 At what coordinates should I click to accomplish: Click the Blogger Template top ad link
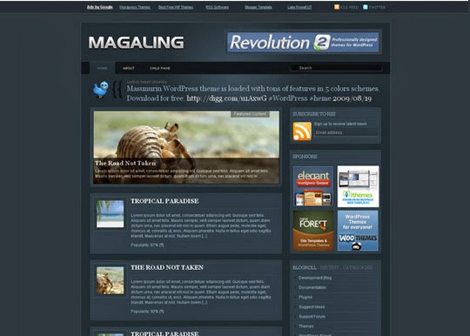[258, 7]
